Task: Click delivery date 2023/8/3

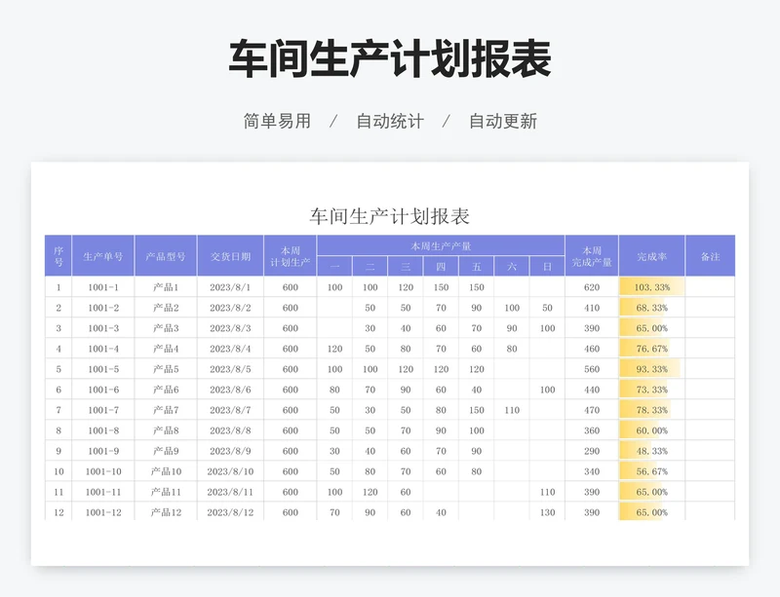Action: point(230,328)
